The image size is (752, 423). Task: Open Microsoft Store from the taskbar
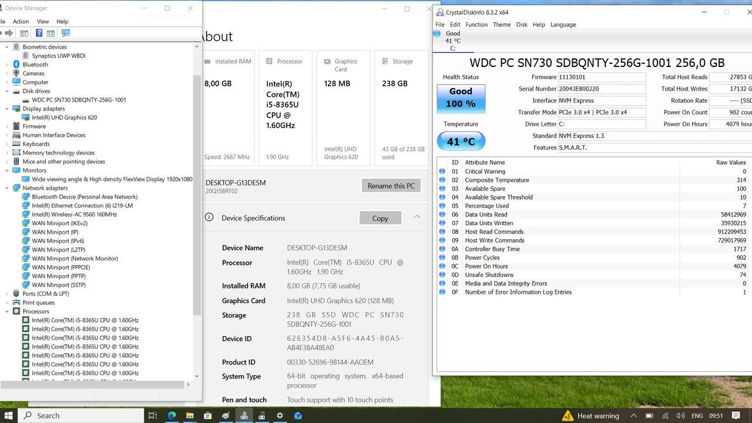click(x=208, y=415)
